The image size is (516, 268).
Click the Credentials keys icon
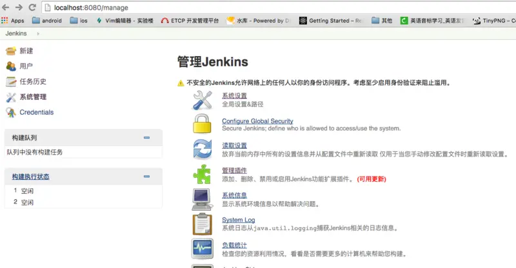(x=11, y=113)
